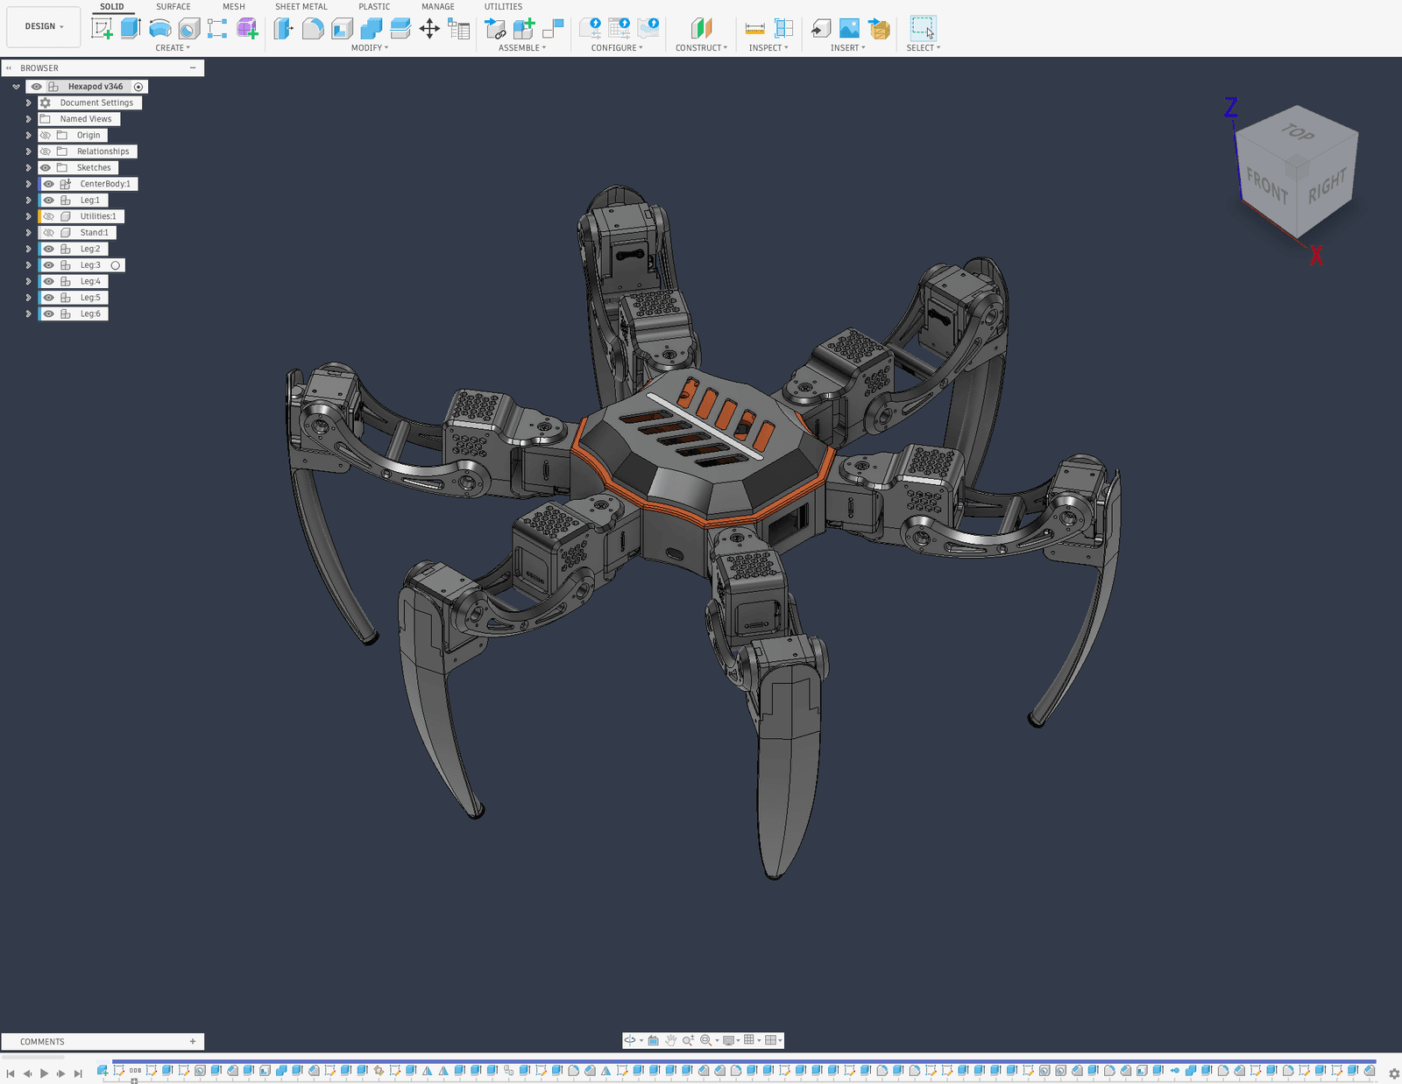Click the timeline Play button
The height and width of the screenshot is (1084, 1402).
(44, 1073)
